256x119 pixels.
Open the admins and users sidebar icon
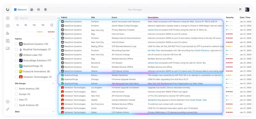[8, 33]
